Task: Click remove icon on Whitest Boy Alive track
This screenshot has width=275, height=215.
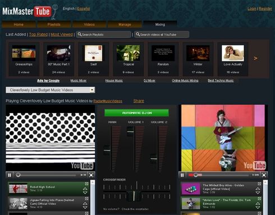Action: (x=259, y=183)
